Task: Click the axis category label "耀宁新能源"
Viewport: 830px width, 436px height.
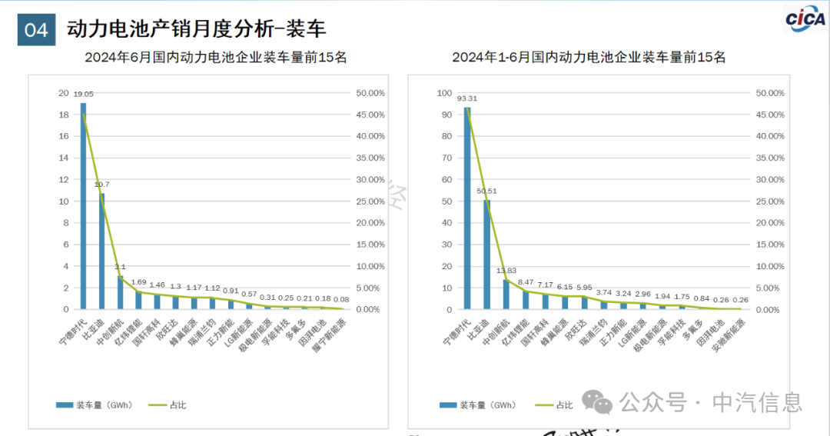Action: (x=329, y=336)
